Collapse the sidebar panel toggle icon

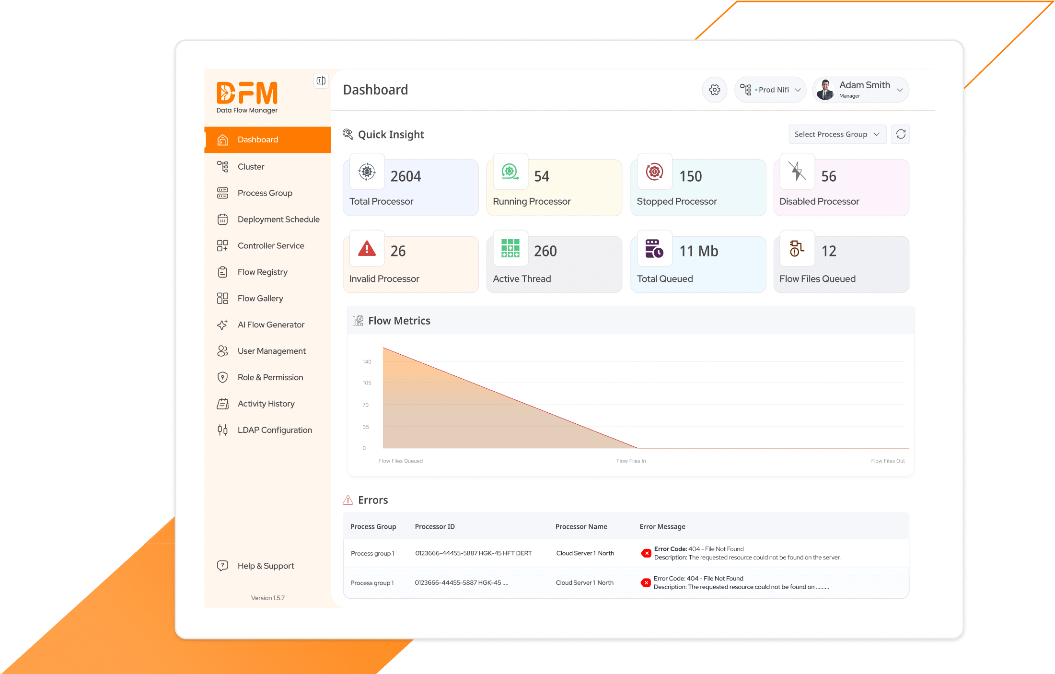(x=321, y=81)
